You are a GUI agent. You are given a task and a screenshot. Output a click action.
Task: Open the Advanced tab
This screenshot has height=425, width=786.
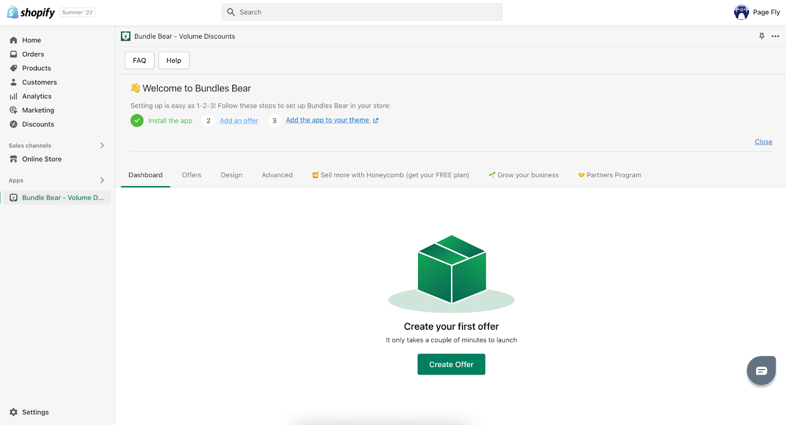click(x=277, y=175)
